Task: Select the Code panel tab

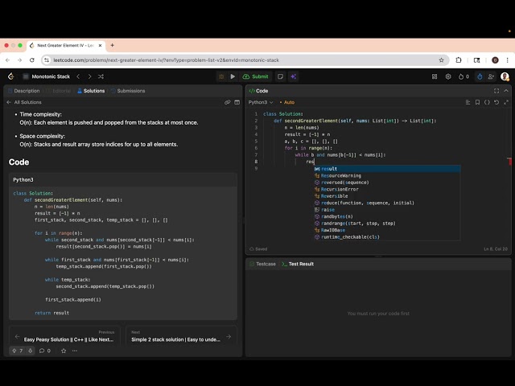Action: (258, 91)
